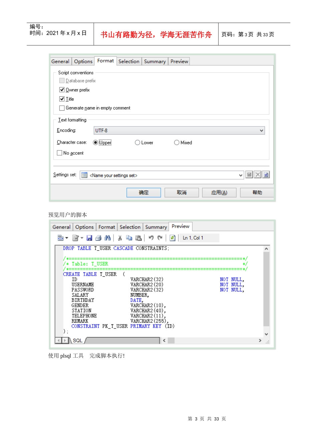Click the Refresh preview icon
The width and height of the screenshot is (317, 448).
click(x=173, y=238)
